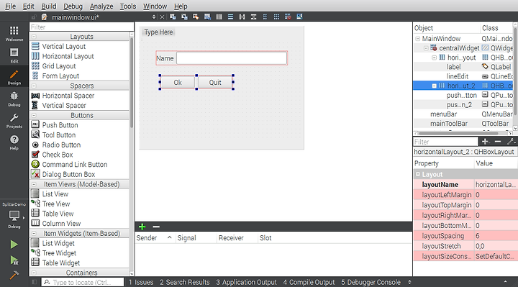Collapse the Buttons widget category

point(34,116)
